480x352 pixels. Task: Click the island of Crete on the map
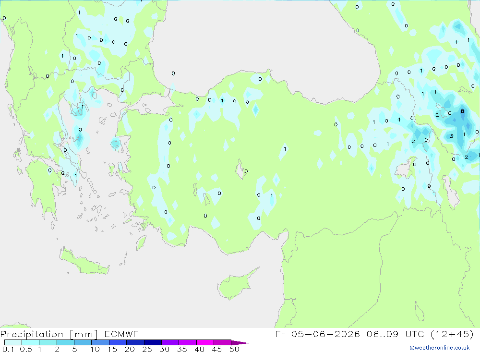84,262
